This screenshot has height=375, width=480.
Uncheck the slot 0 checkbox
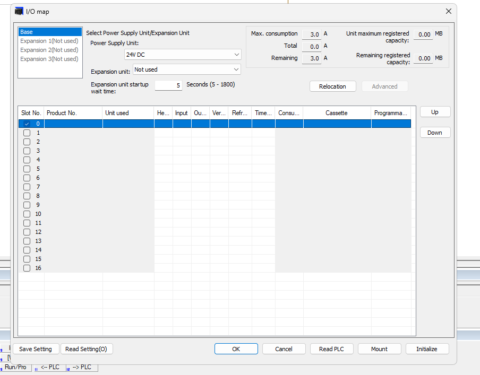27,124
